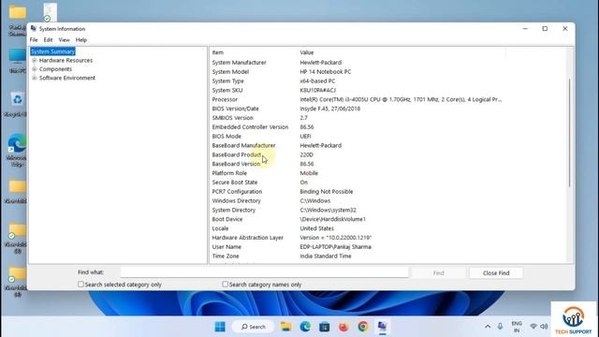599x337 pixels.
Task: Click the ENG IN language indicator
Action: pos(517,327)
